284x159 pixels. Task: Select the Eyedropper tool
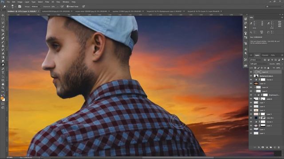pyautogui.click(x=3, y=34)
